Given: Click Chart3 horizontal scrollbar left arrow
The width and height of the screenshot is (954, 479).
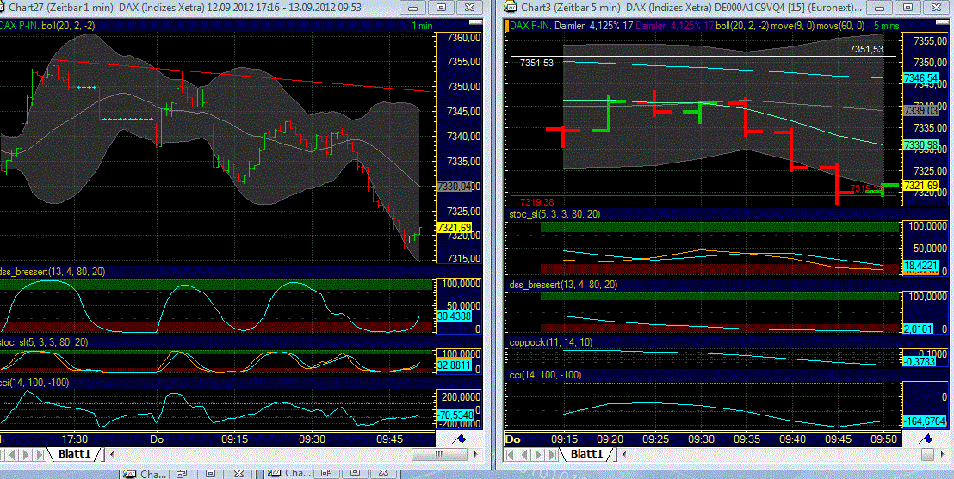Looking at the screenshot, I should [x=624, y=454].
